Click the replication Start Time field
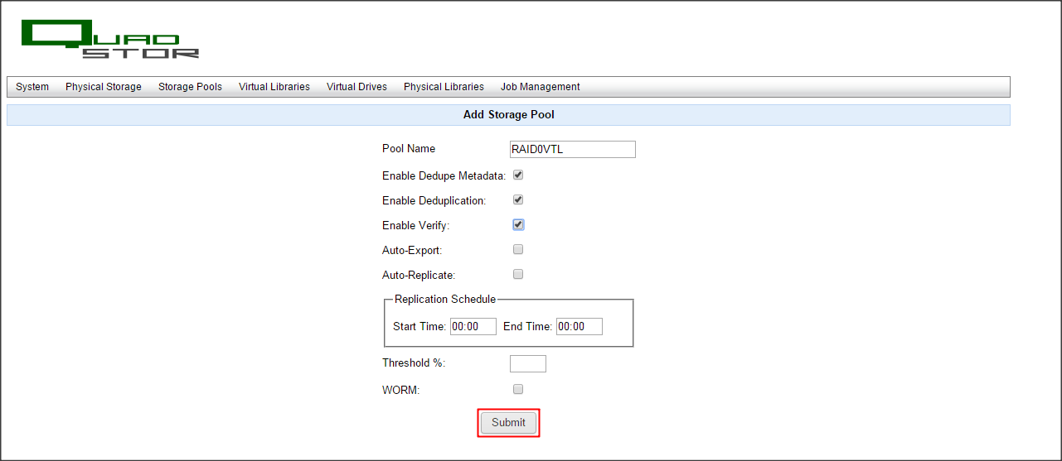This screenshot has height=461, width=1062. [x=473, y=327]
